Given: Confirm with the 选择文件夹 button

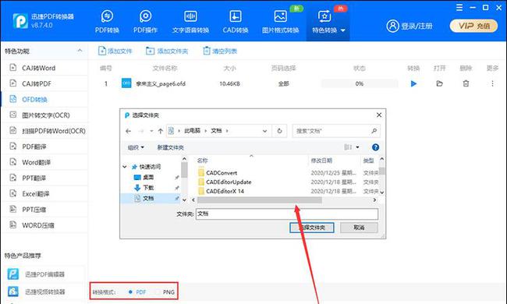Looking at the screenshot, I should coord(312,228).
